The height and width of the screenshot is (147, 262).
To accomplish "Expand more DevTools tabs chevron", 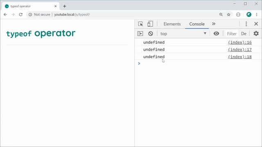I will click(214, 24).
